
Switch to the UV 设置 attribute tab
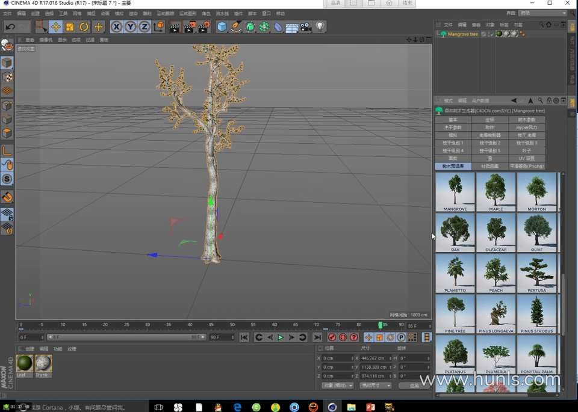(526, 158)
